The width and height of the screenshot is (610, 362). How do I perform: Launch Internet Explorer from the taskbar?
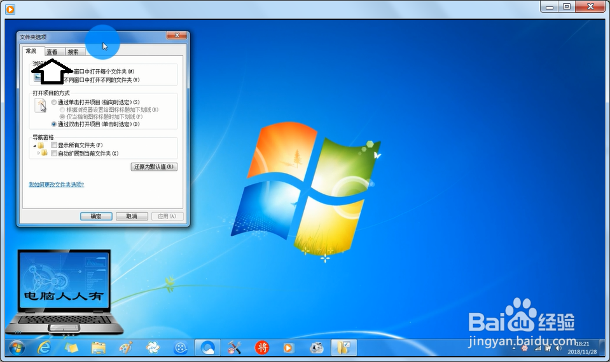[x=45, y=347]
